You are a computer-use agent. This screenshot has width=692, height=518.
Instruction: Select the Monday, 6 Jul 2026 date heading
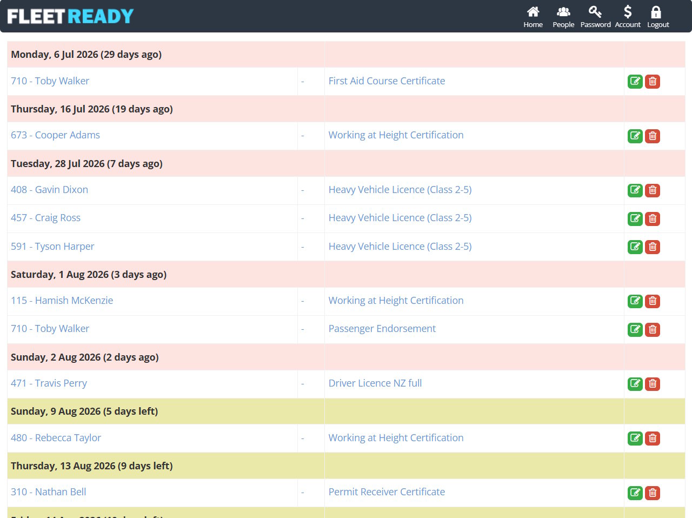tap(86, 55)
